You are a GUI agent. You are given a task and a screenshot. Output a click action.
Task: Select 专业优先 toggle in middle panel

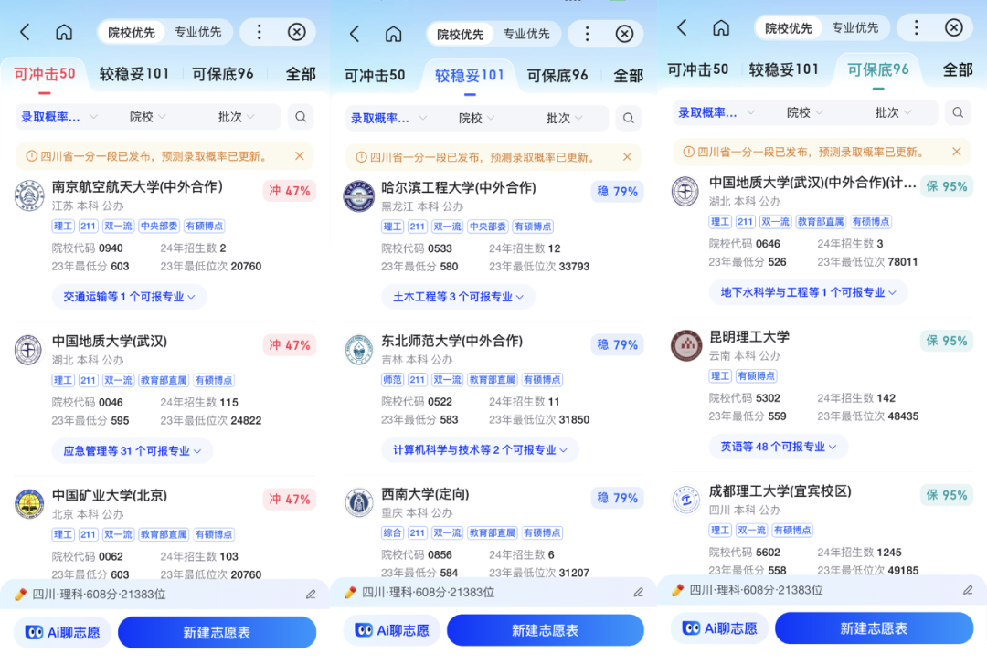(526, 34)
